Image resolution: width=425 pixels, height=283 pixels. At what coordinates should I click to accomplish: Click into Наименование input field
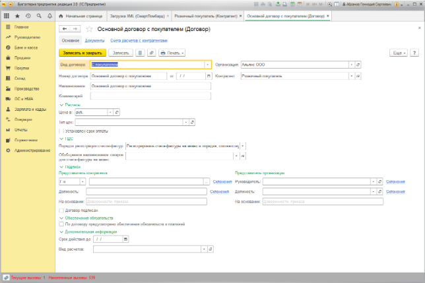[x=150, y=86]
